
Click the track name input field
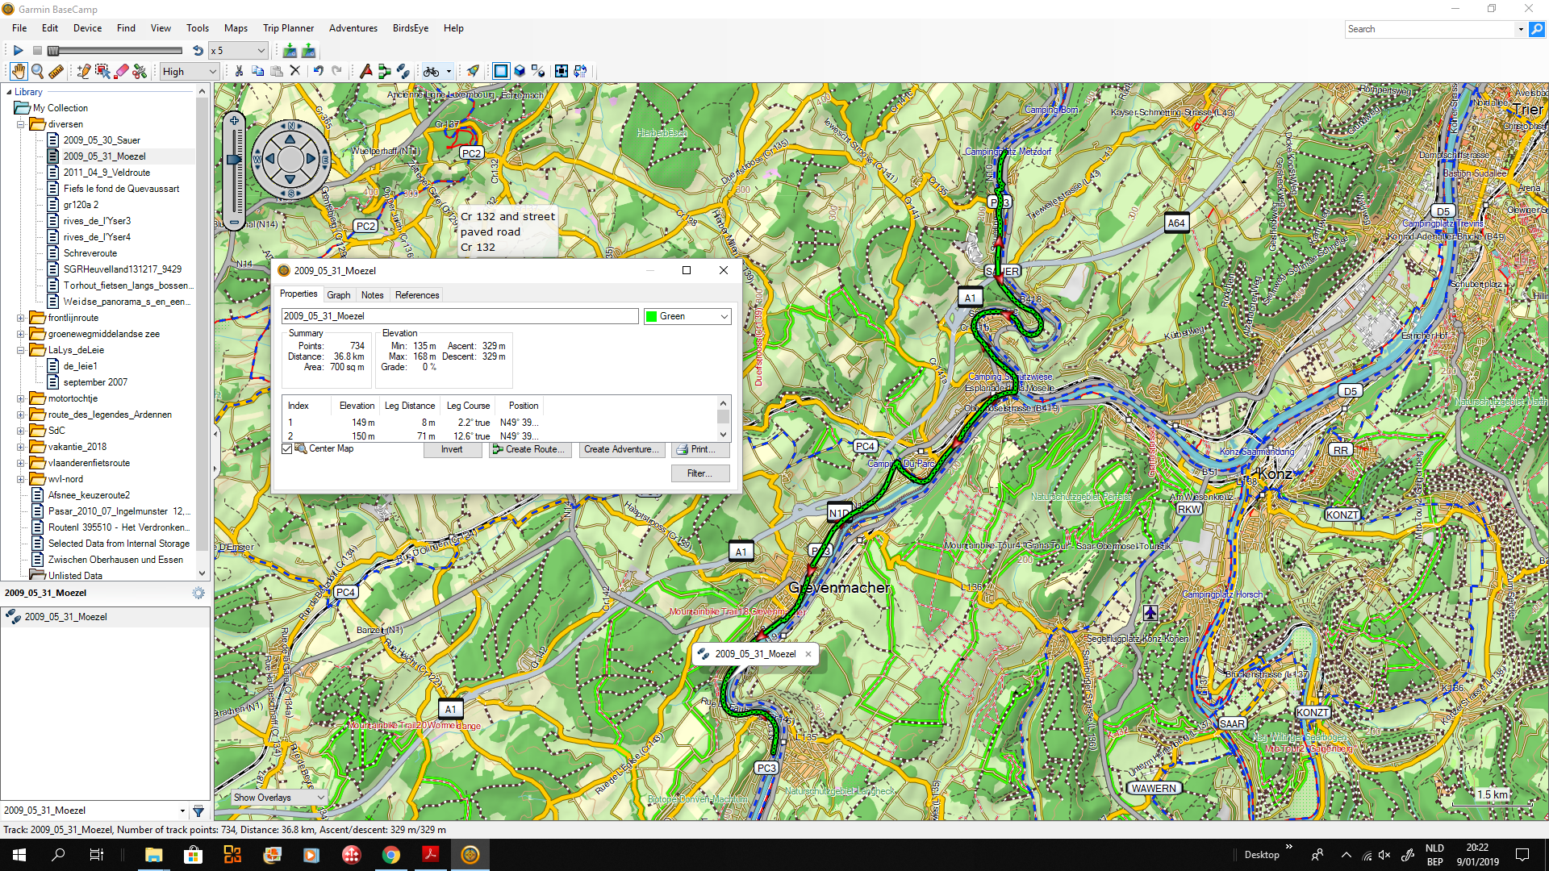coord(460,316)
